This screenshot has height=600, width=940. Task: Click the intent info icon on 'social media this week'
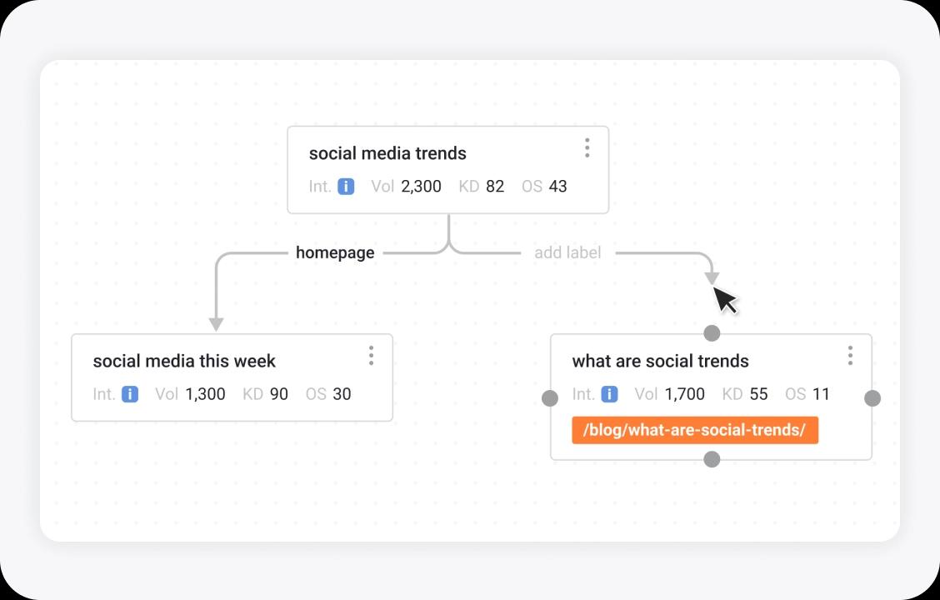click(x=130, y=394)
